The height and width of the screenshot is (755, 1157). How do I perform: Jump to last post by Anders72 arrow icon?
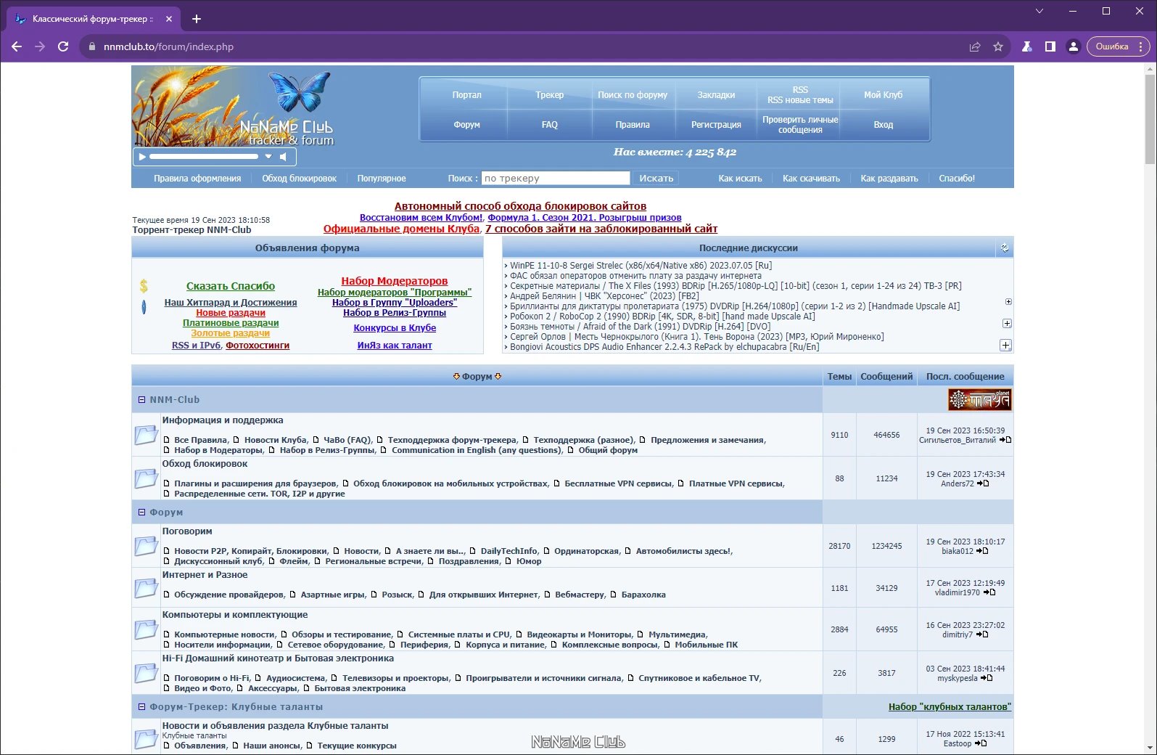point(983,483)
